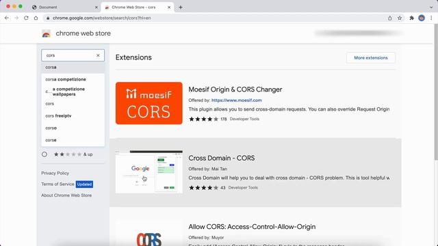The width and height of the screenshot is (438, 246).
Task: Bookmark this page with the star icon
Action: pyautogui.click(x=400, y=18)
